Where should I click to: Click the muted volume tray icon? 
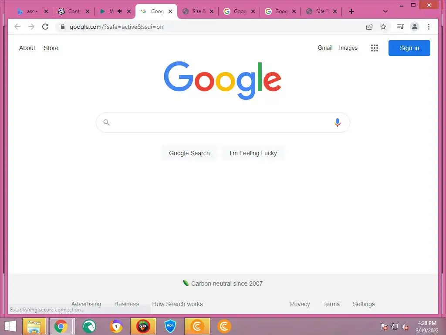click(405, 327)
